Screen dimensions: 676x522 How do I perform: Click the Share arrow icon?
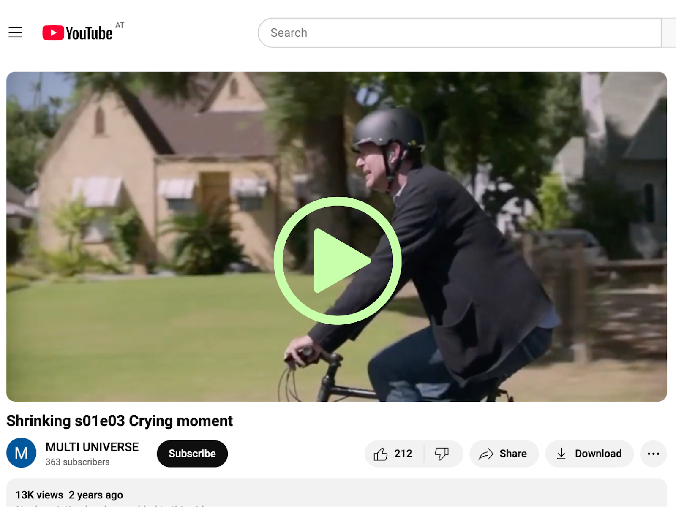486,454
